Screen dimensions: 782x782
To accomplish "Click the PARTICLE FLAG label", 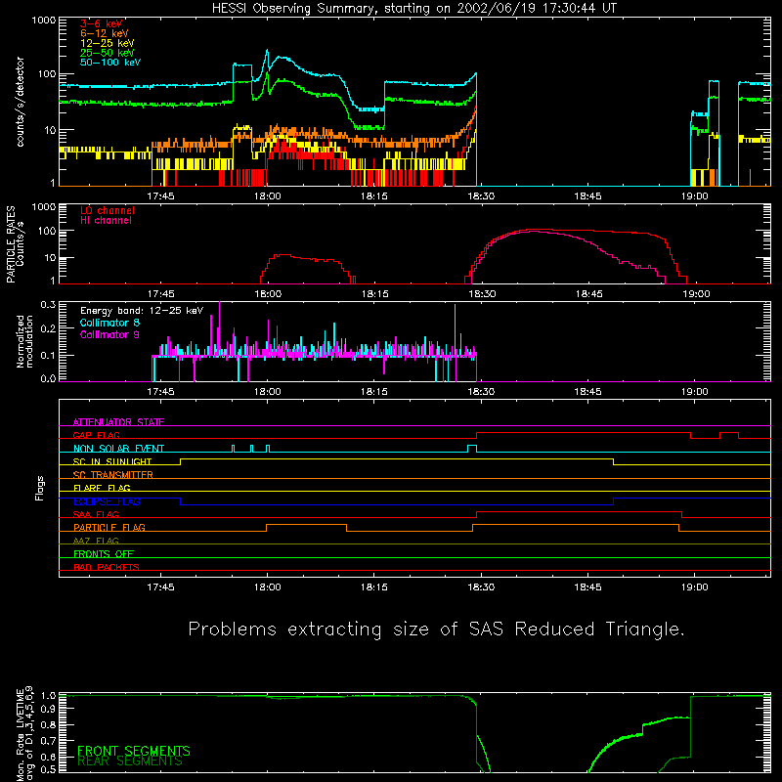I will pos(109,527).
